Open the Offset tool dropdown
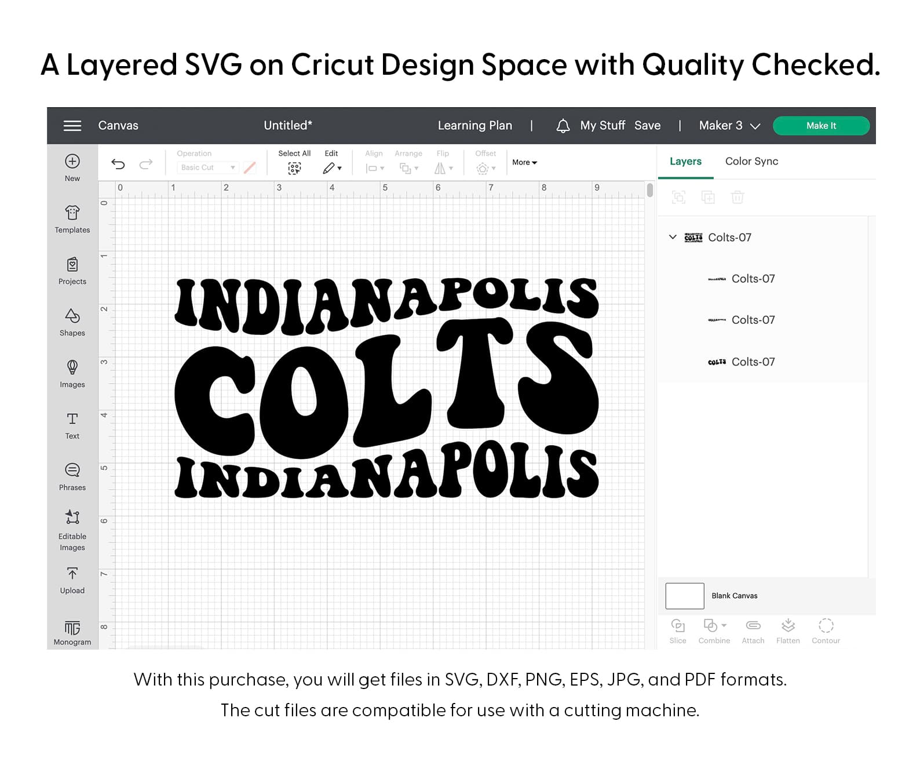This screenshot has width=920, height=758. (x=486, y=169)
